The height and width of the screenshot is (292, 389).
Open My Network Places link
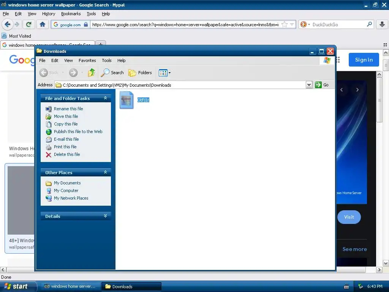(x=71, y=198)
